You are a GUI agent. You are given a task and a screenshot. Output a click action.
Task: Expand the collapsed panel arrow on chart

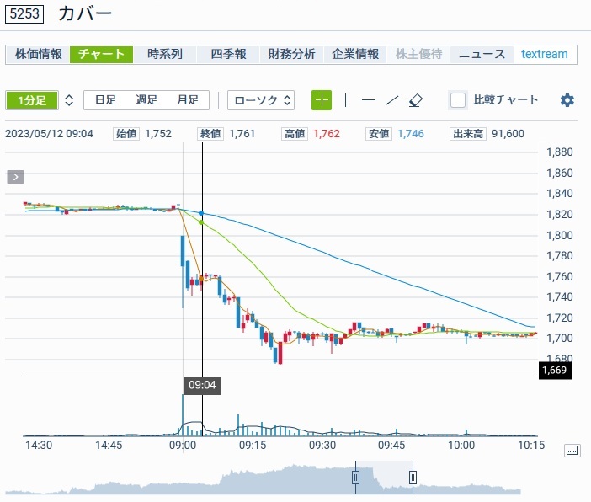click(x=16, y=177)
